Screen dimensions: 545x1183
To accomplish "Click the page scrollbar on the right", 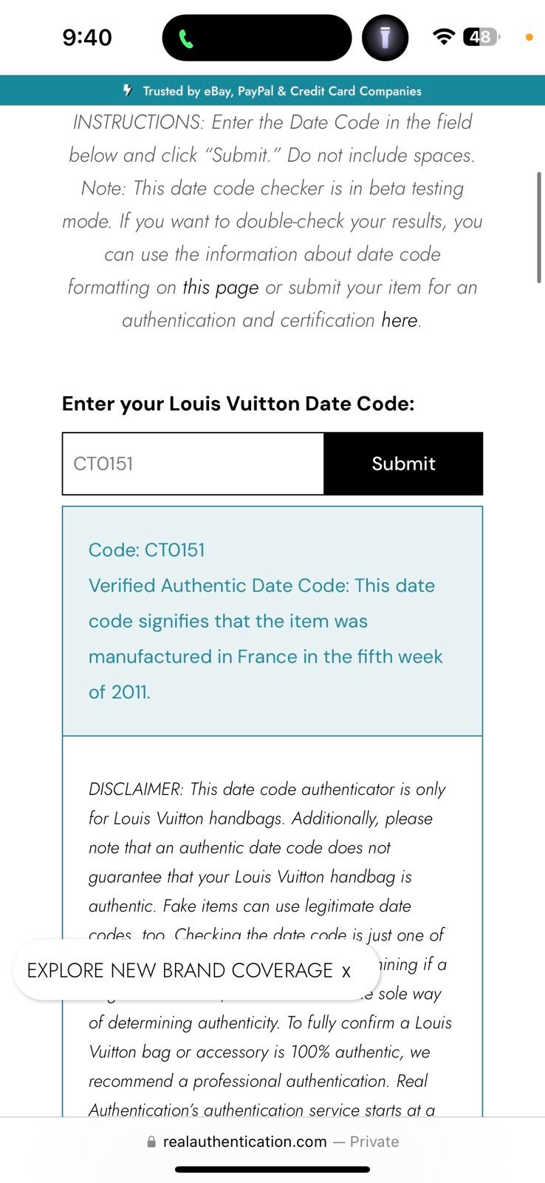I will point(539,227).
